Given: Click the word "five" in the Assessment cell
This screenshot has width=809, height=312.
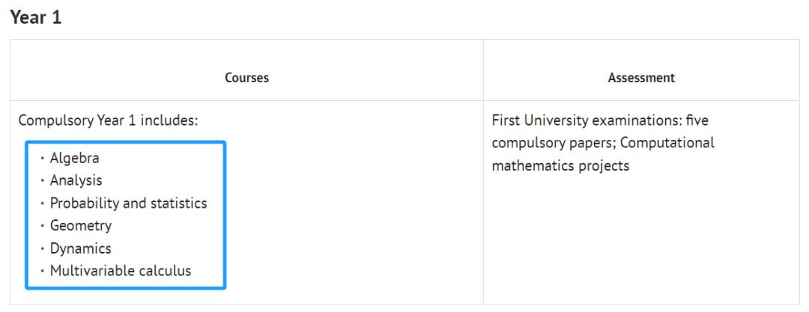Looking at the screenshot, I should click(x=697, y=120).
